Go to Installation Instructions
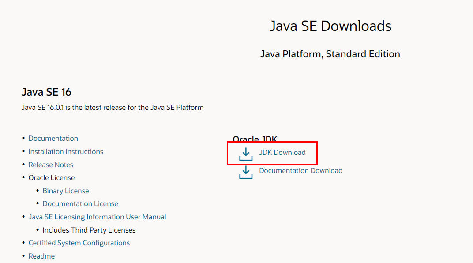 [x=66, y=152]
